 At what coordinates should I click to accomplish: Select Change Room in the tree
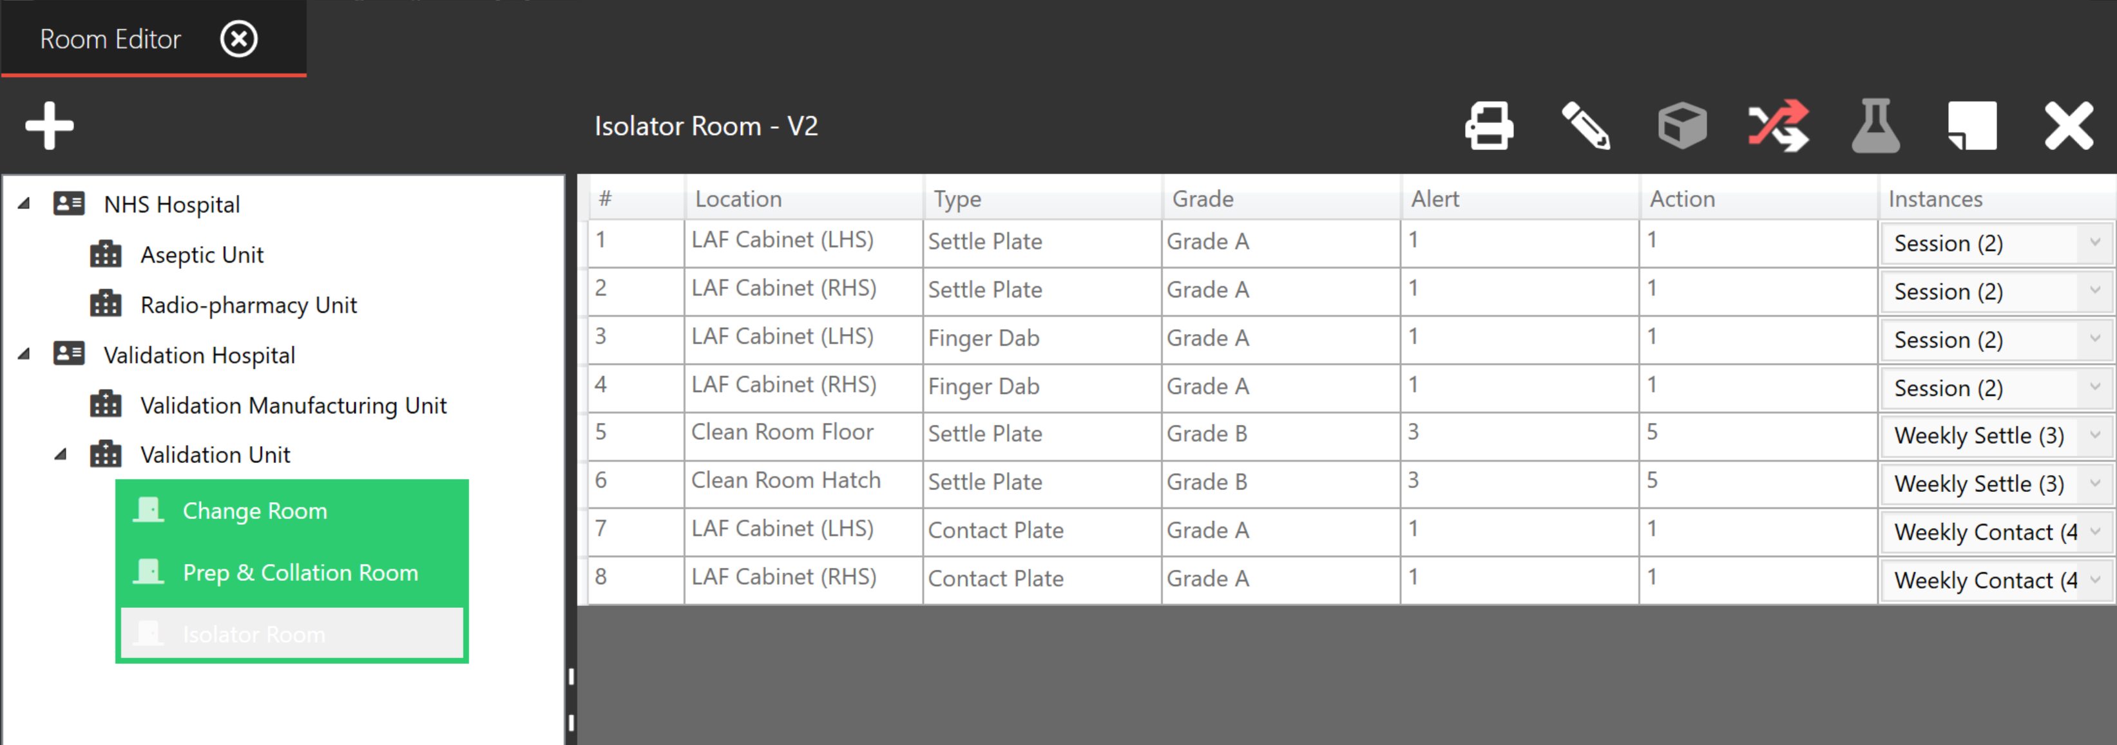point(254,511)
